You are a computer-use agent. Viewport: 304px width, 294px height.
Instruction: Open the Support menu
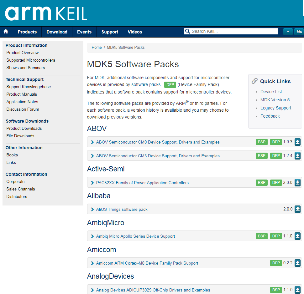coord(110,32)
